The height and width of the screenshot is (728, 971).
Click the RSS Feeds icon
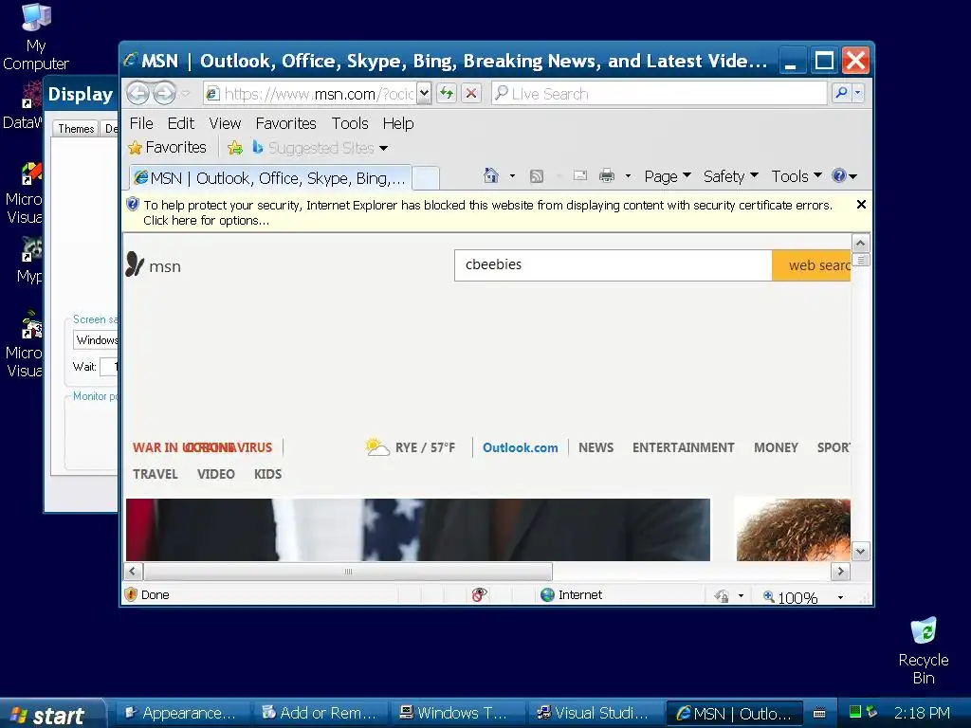click(x=537, y=176)
